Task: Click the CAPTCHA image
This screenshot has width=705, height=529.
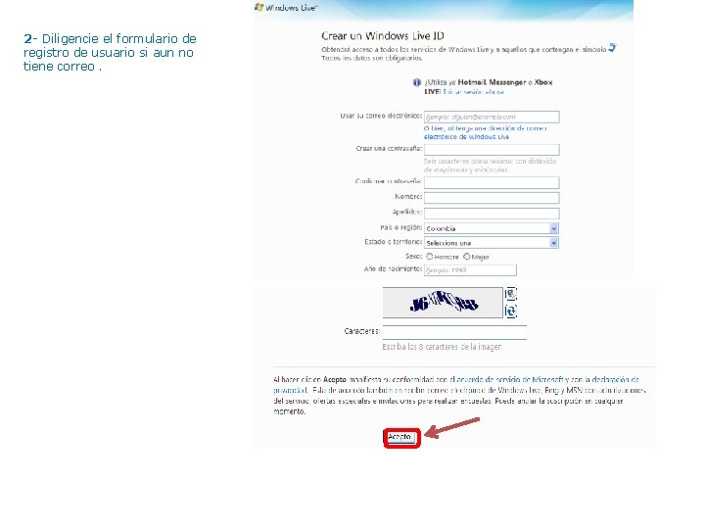Action: tap(443, 303)
